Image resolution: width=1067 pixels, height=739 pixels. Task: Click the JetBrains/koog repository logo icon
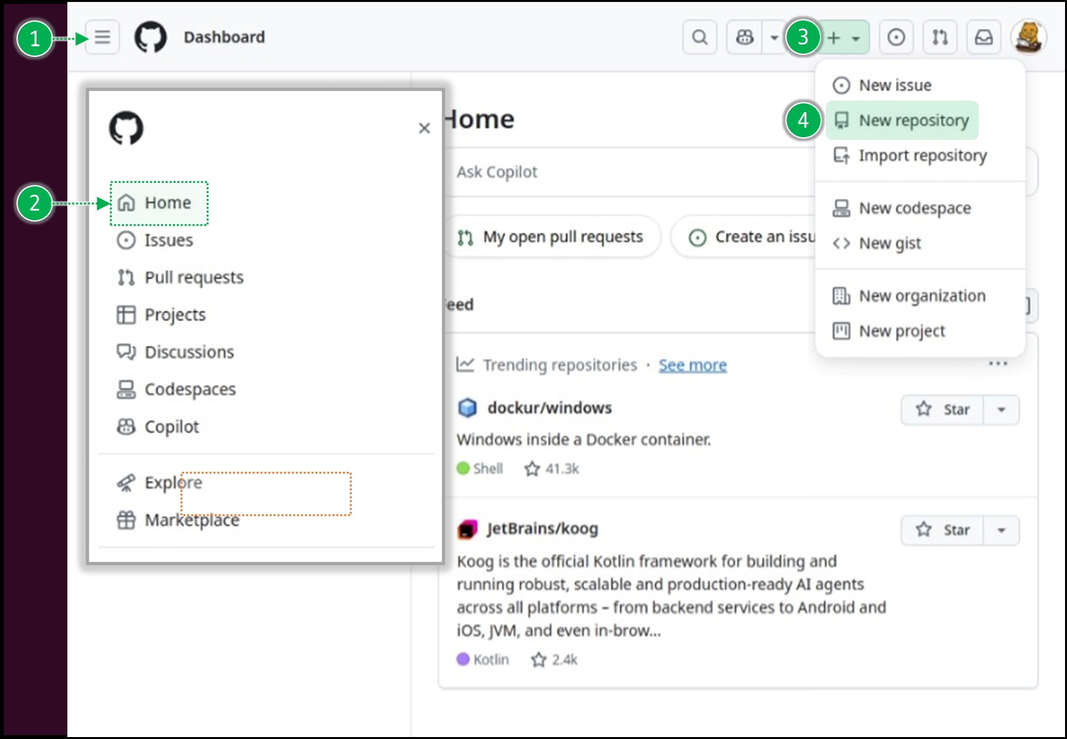[467, 529]
